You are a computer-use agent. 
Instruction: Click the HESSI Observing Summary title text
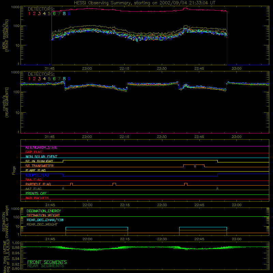(144, 3)
